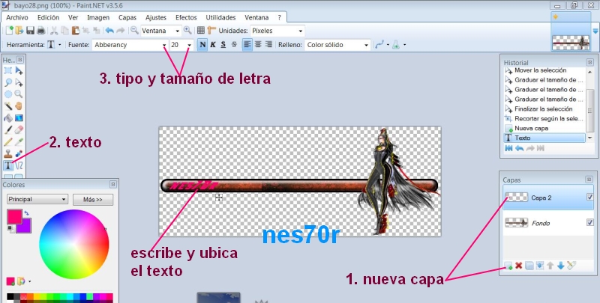
Task: Select the Clone Stamp tool
Action: coord(8,154)
